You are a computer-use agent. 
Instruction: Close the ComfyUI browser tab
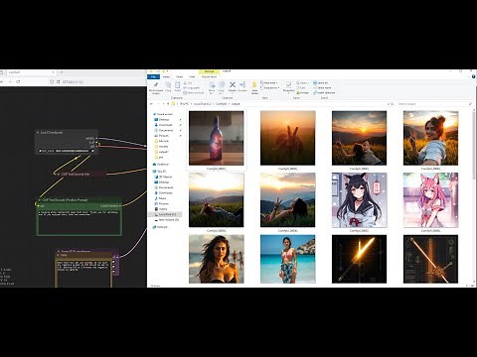[53, 72]
